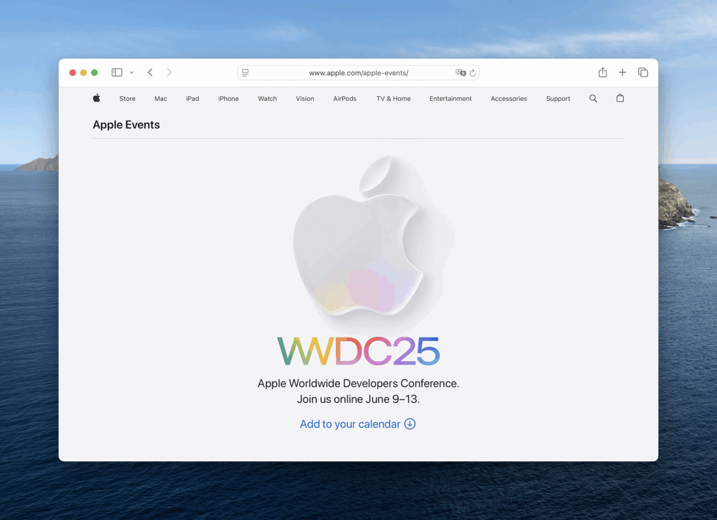This screenshot has width=717, height=520.
Task: Open the TV & Home menu
Action: [x=393, y=98]
